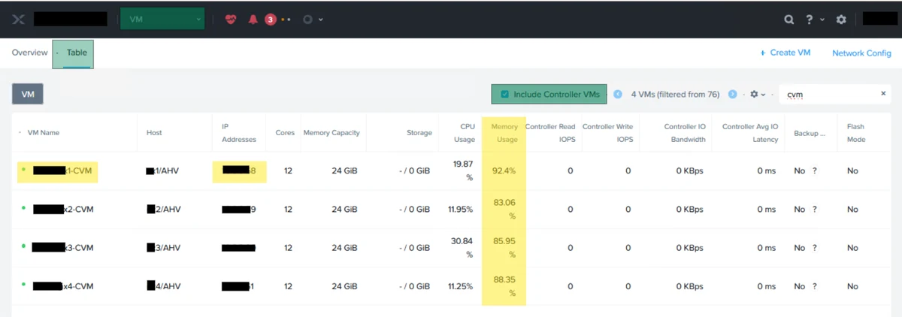This screenshot has width=902, height=317.
Task: Click the backup question mark in x3-CVM row
Action: tap(814, 248)
